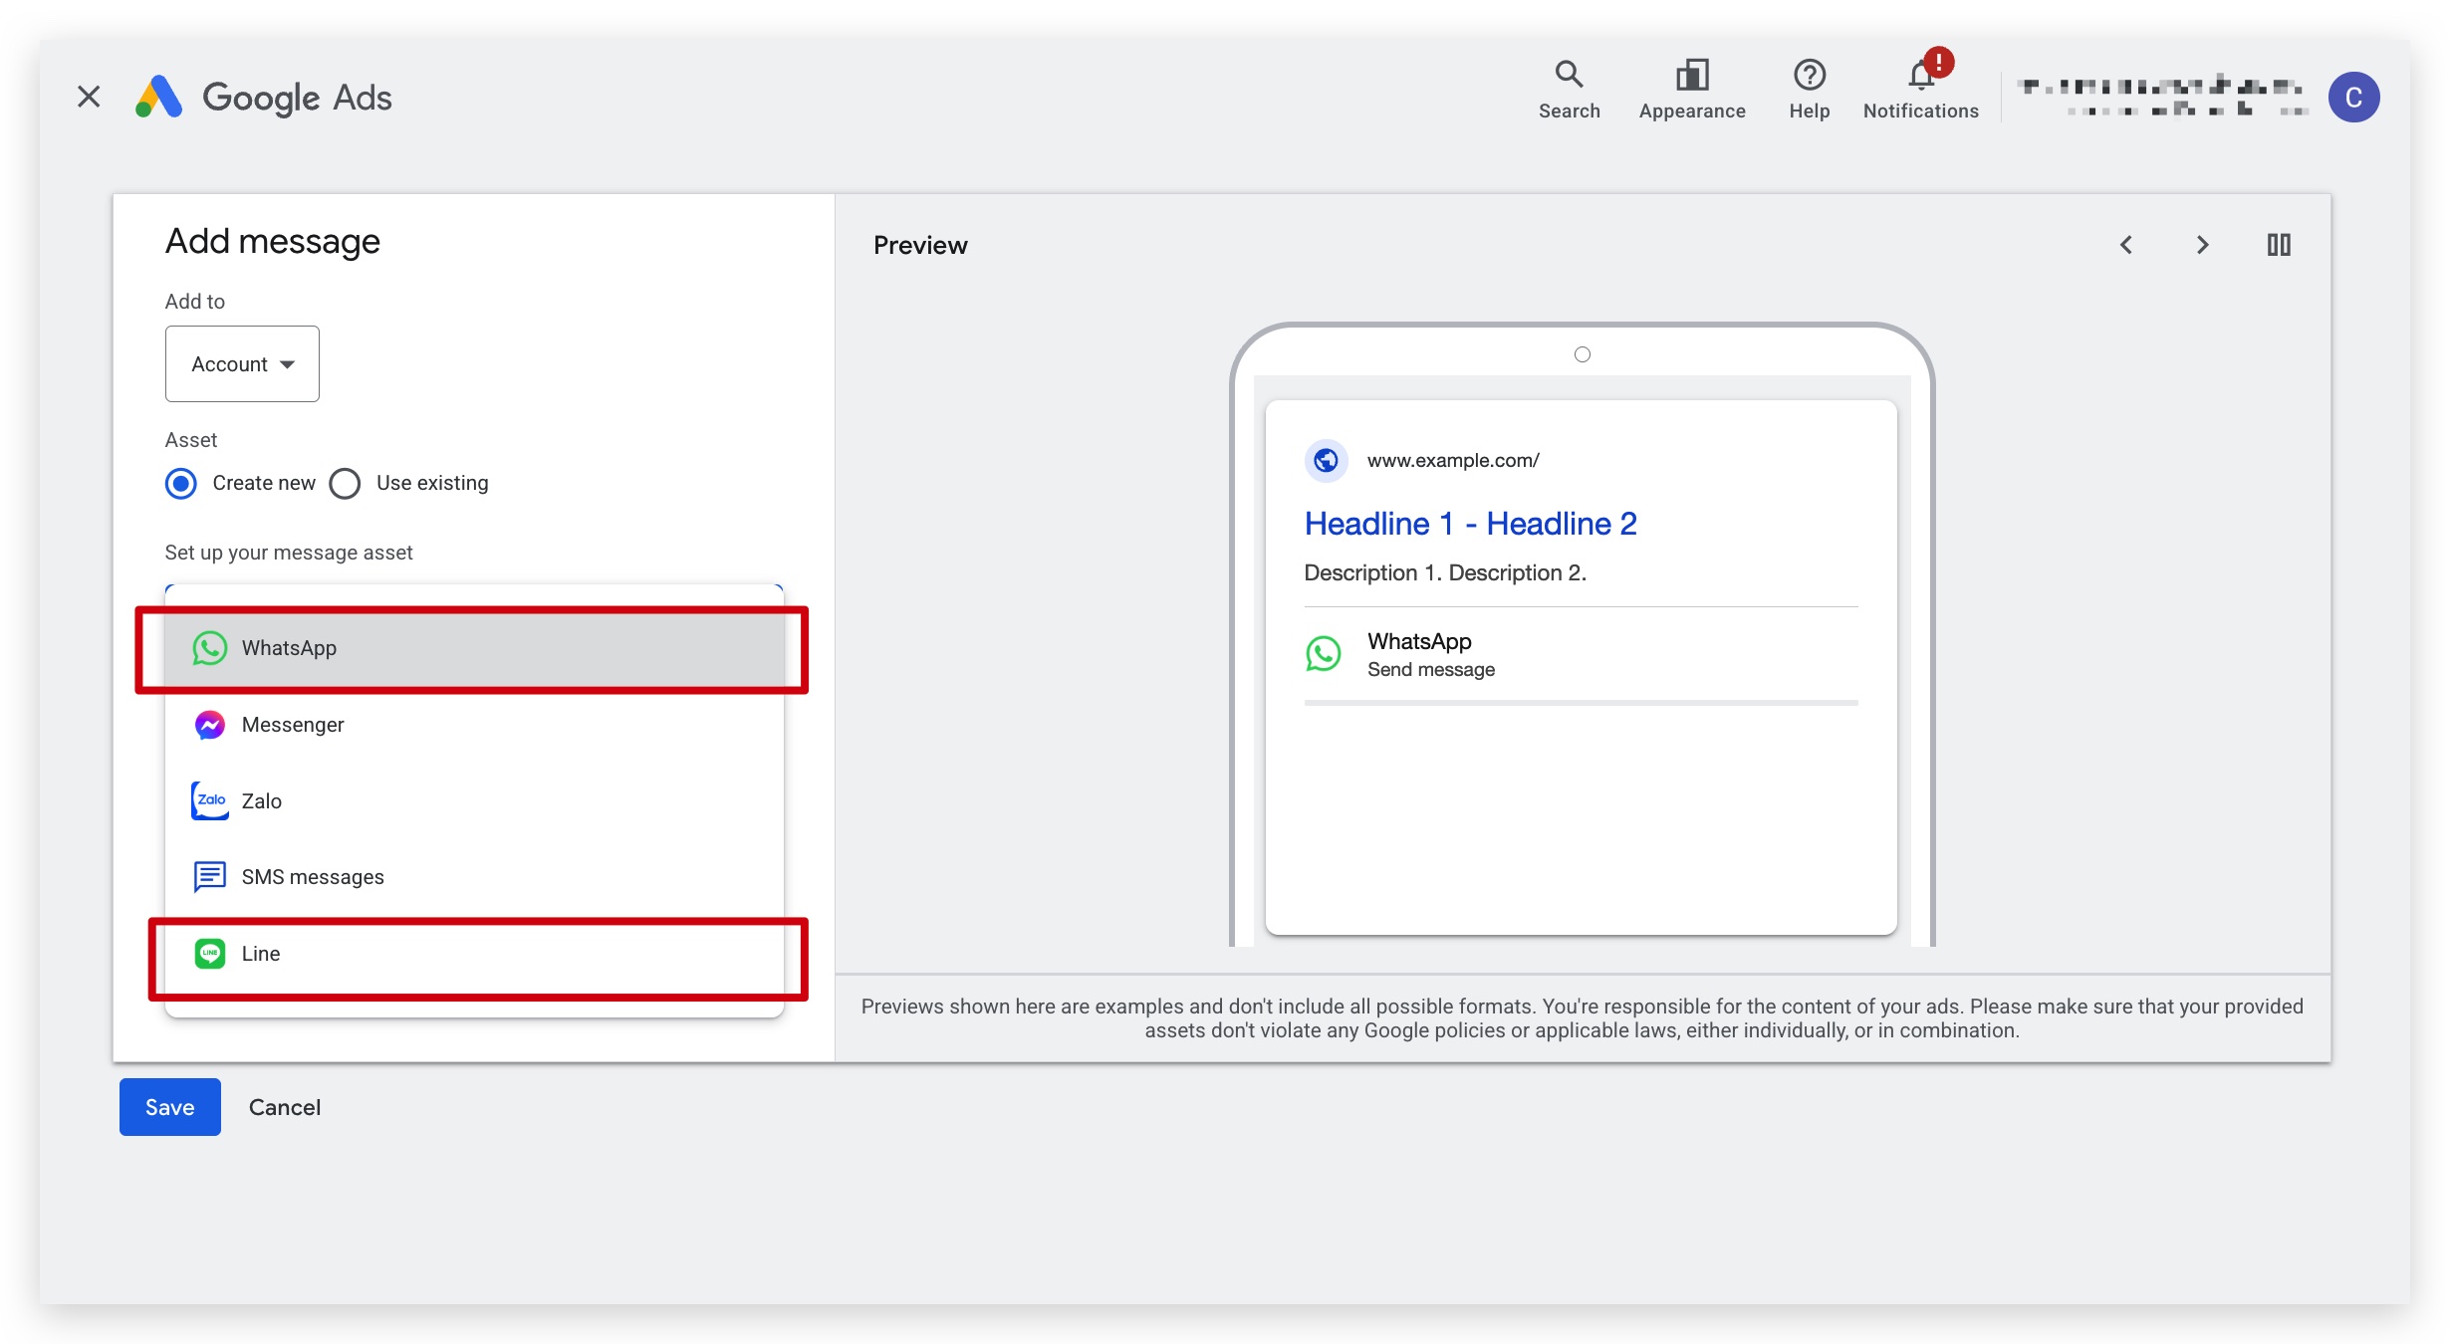Select the Use existing radio button

pos(345,484)
